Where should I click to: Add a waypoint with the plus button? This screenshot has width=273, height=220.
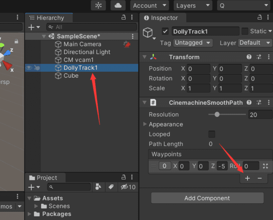point(248,178)
